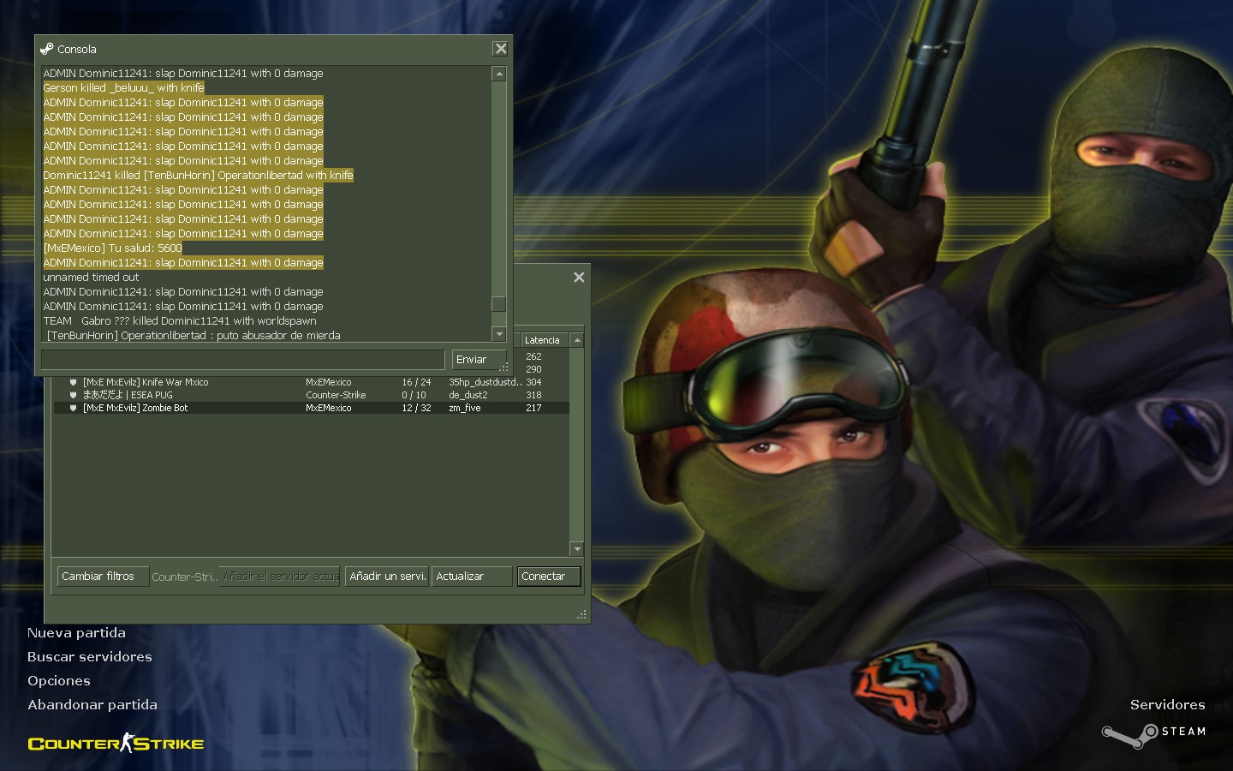Select the Knife War Mxico server row
Image resolution: width=1233 pixels, height=771 pixels.
pos(311,382)
